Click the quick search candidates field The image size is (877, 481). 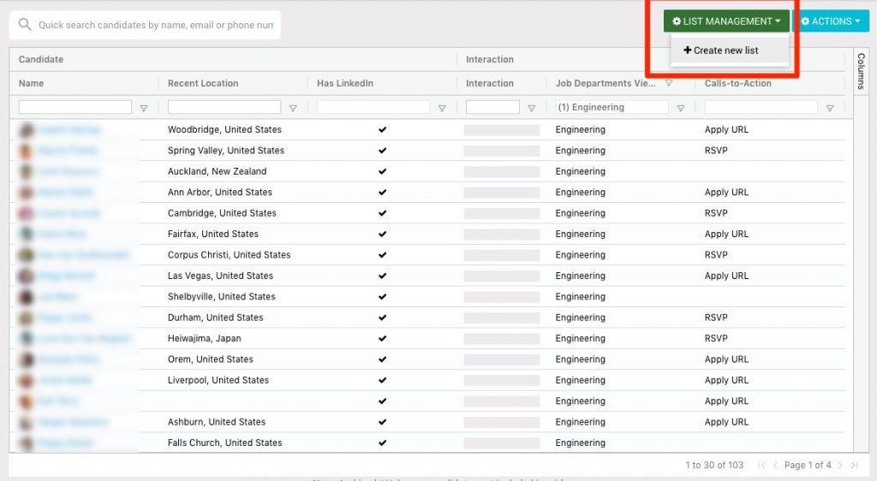click(156, 25)
